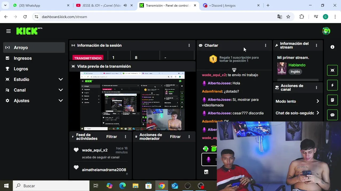Open Acciones de moderador three-dot menu
The width and height of the screenshot is (341, 191).
(x=189, y=137)
